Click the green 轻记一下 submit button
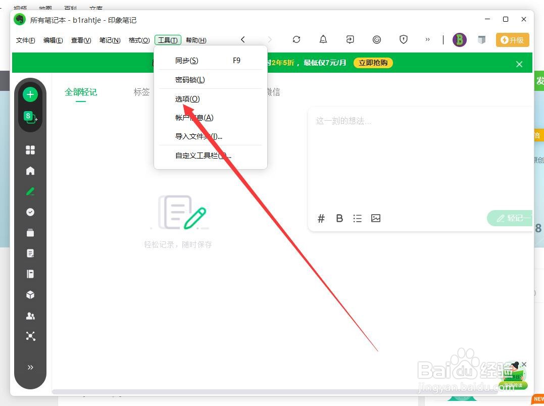The width and height of the screenshot is (544, 406). 510,218
